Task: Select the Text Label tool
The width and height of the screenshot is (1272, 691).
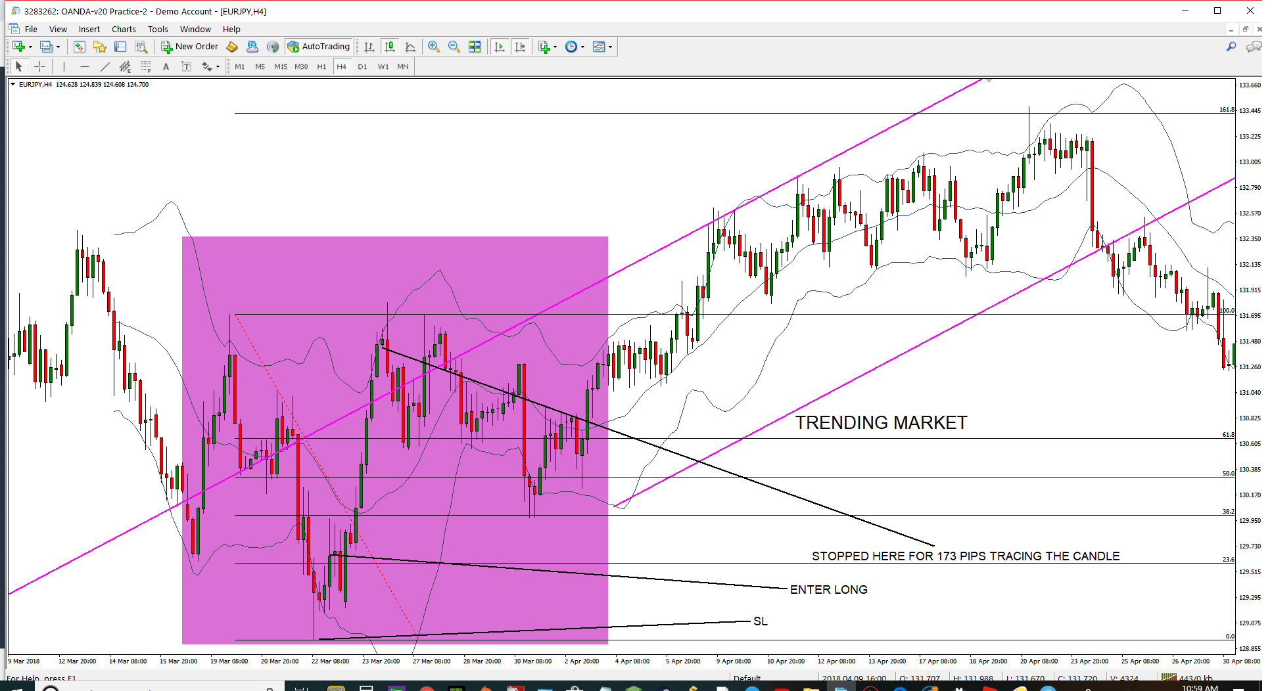Action: point(186,66)
